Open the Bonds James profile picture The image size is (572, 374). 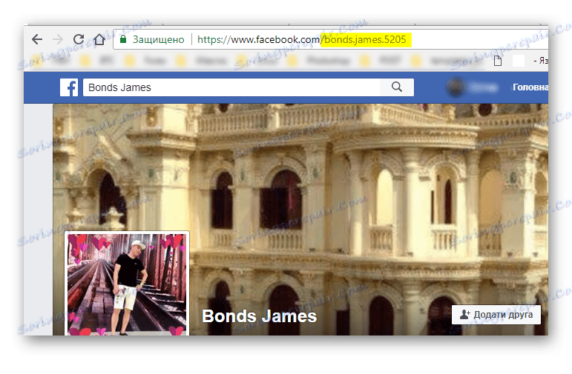(127, 283)
